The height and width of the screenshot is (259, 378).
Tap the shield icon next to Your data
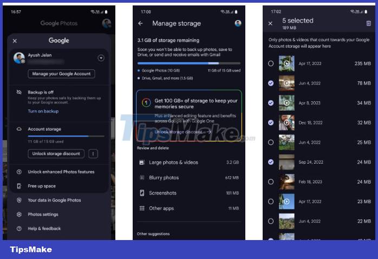click(19, 200)
